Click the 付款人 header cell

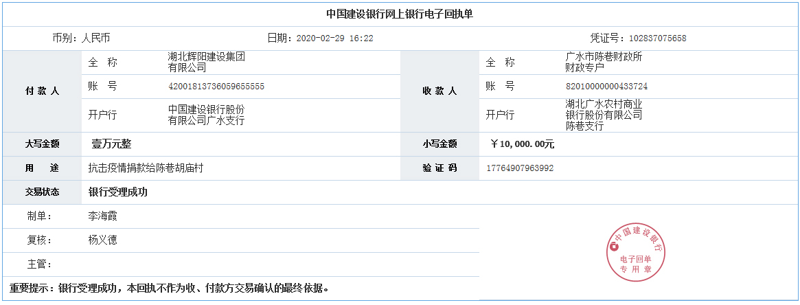[43, 91]
